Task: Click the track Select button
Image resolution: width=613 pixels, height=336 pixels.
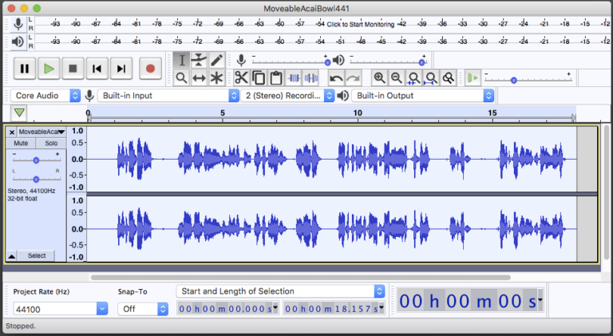Action: (x=37, y=255)
